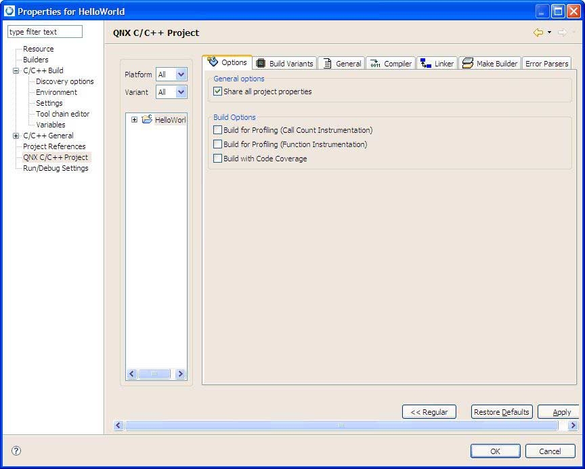Uncheck Share all project properties
This screenshot has width=585, height=469.
tap(217, 91)
